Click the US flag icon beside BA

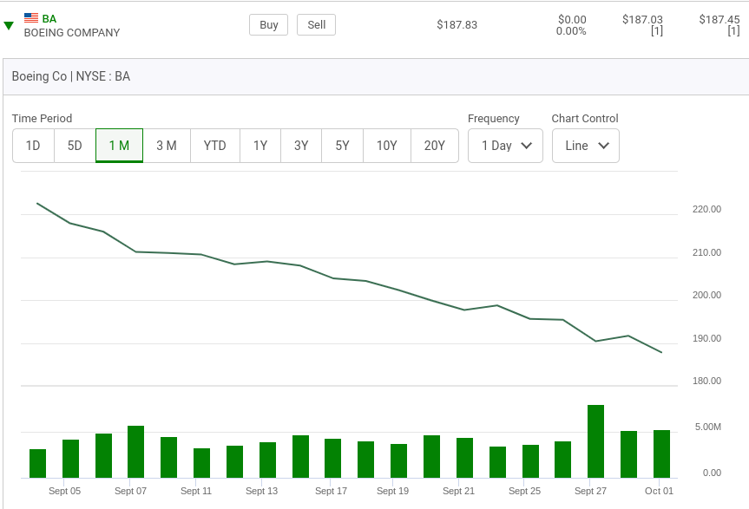click(31, 18)
